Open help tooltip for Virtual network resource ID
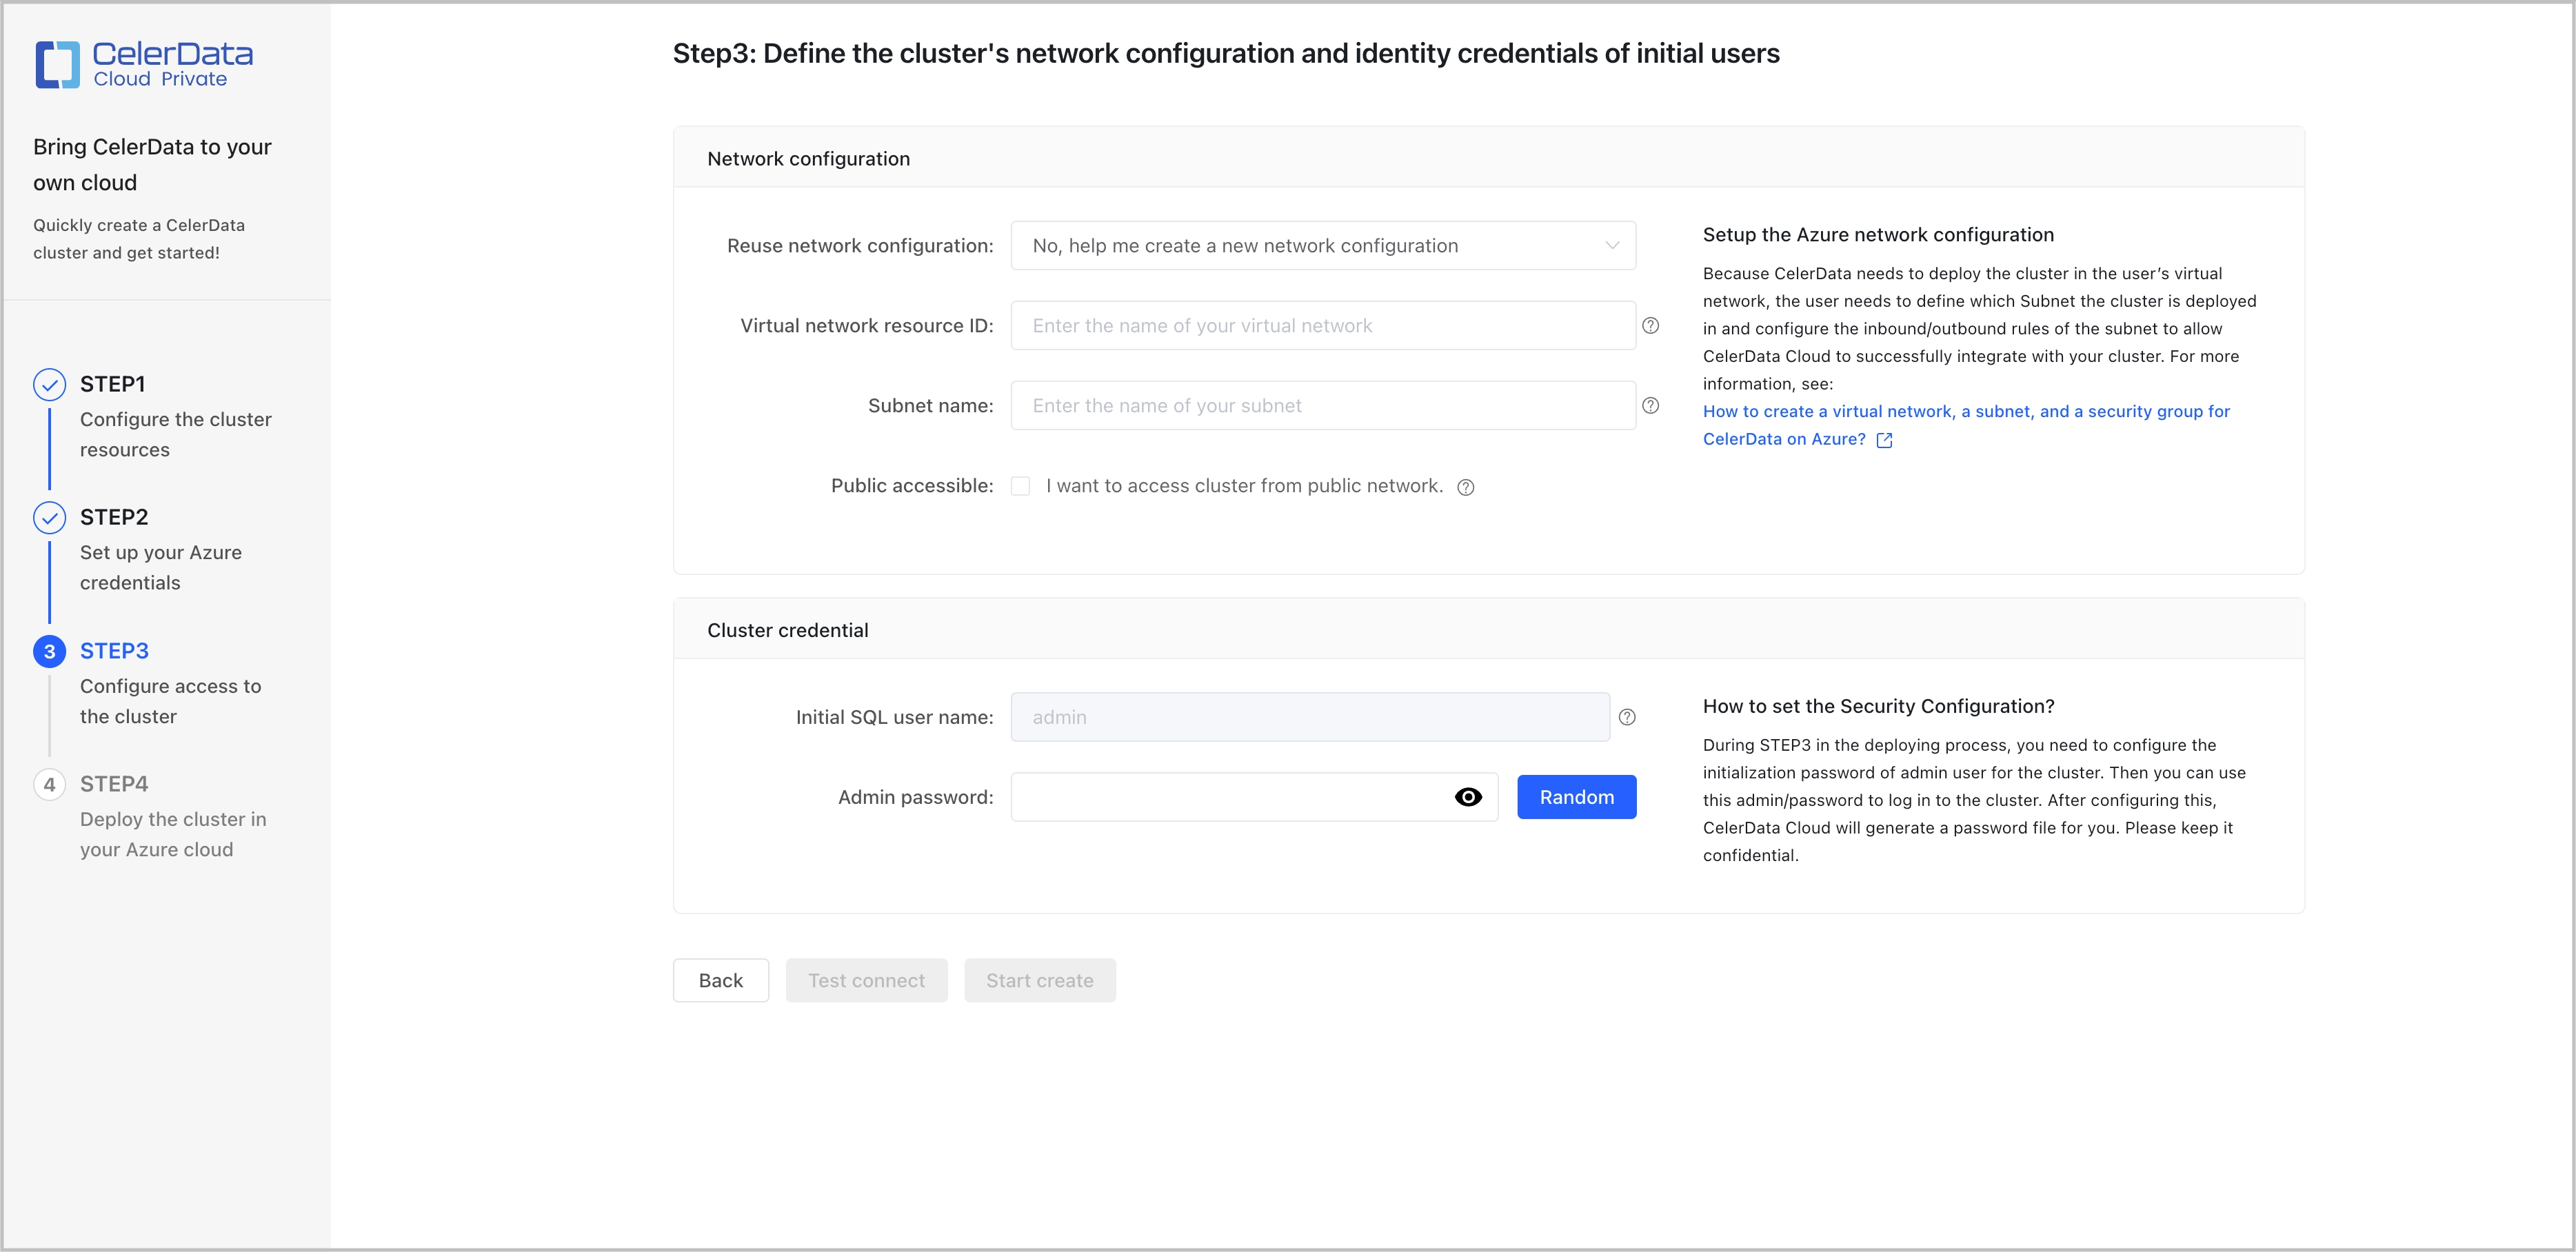Screen dimensions: 2576x1252 [1650, 325]
